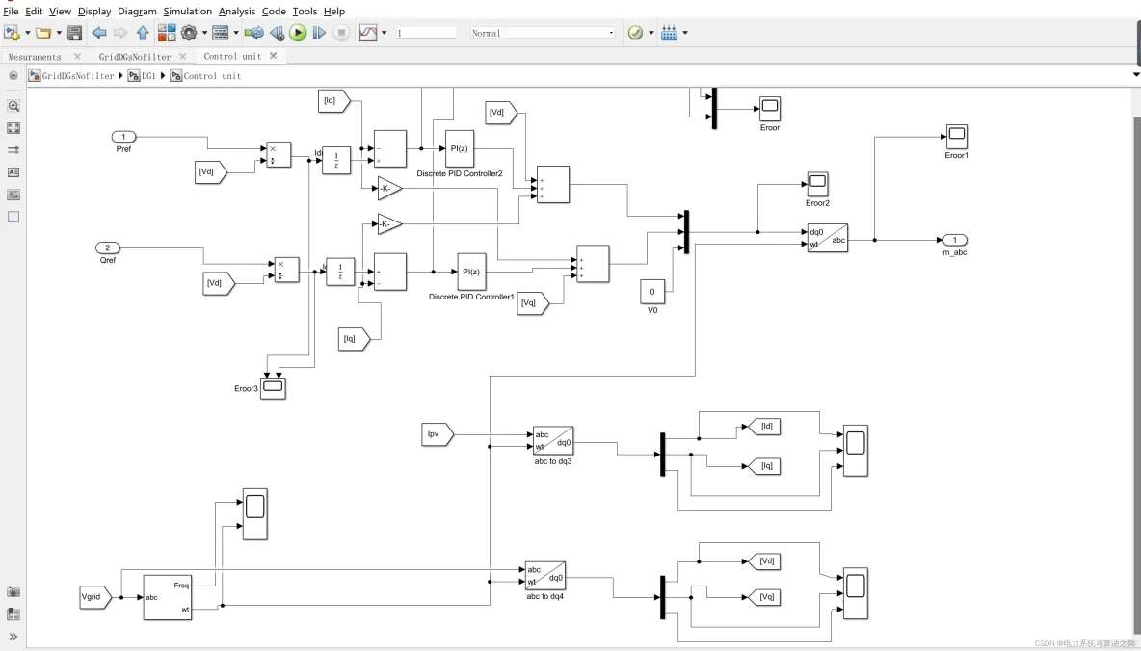Click the Model Advisor checkmark icon
The height and width of the screenshot is (651, 1141).
tap(635, 33)
